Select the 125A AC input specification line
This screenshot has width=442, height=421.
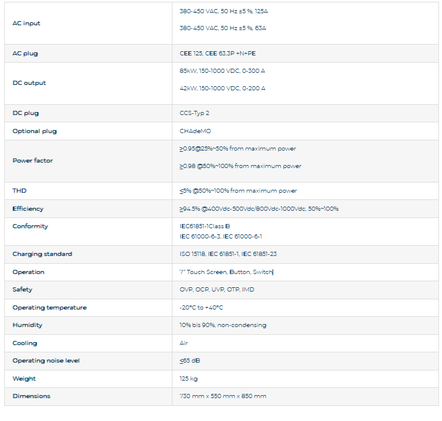pos(222,11)
